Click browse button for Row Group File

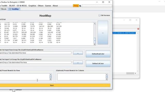(x=78, y=53)
